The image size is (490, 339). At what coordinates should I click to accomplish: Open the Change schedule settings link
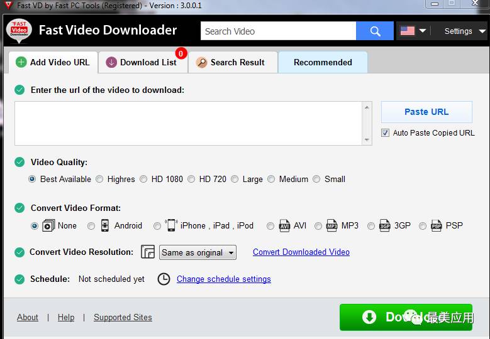click(x=223, y=279)
